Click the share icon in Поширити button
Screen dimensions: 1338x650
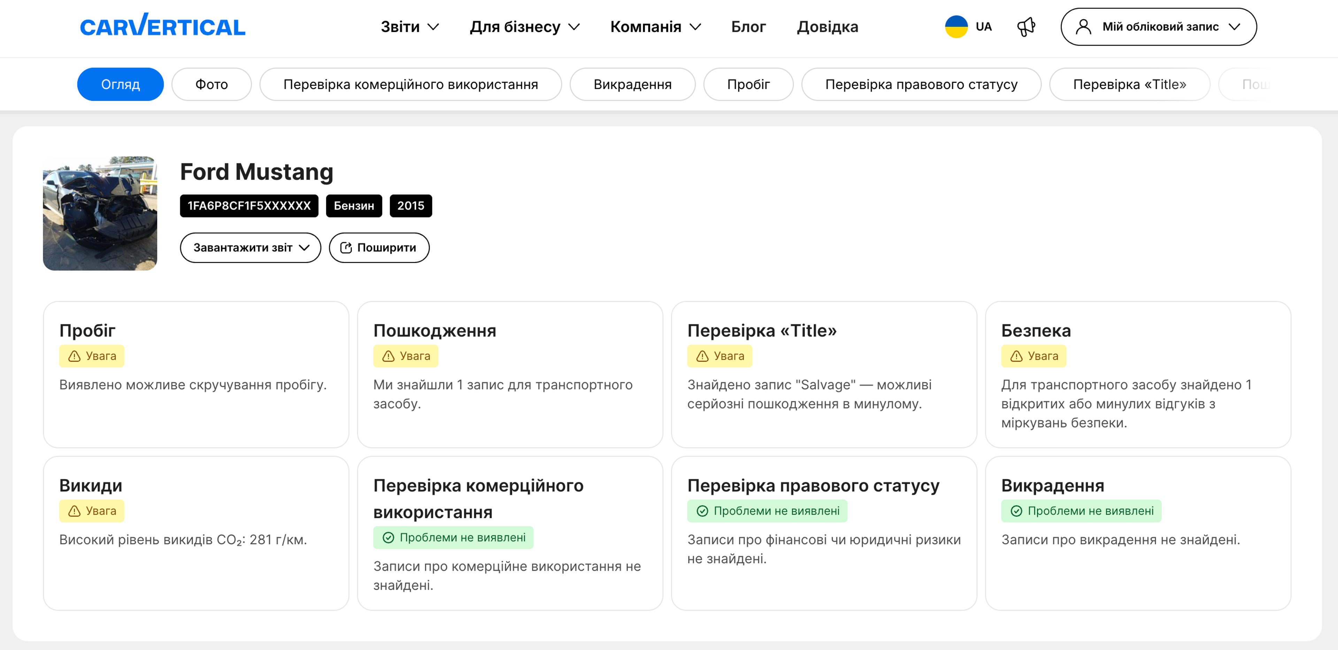click(x=346, y=248)
